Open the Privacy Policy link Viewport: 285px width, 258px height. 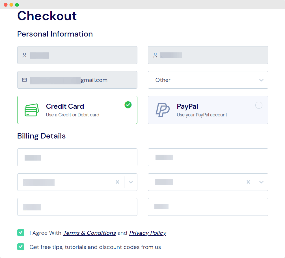point(147,233)
